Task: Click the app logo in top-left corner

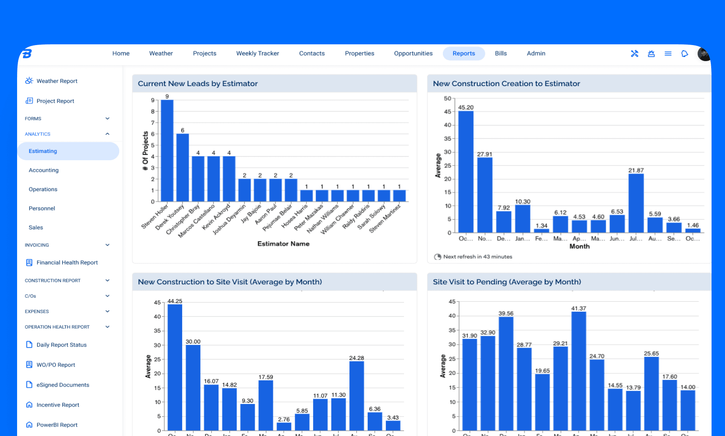Action: [x=27, y=53]
